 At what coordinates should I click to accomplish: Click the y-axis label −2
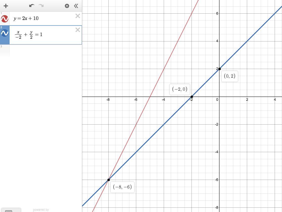coord(217,124)
